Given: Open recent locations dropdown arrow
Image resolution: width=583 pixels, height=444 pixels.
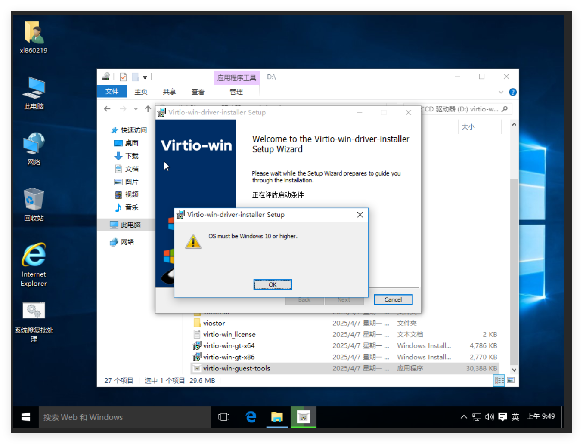Looking at the screenshot, I should [x=136, y=109].
